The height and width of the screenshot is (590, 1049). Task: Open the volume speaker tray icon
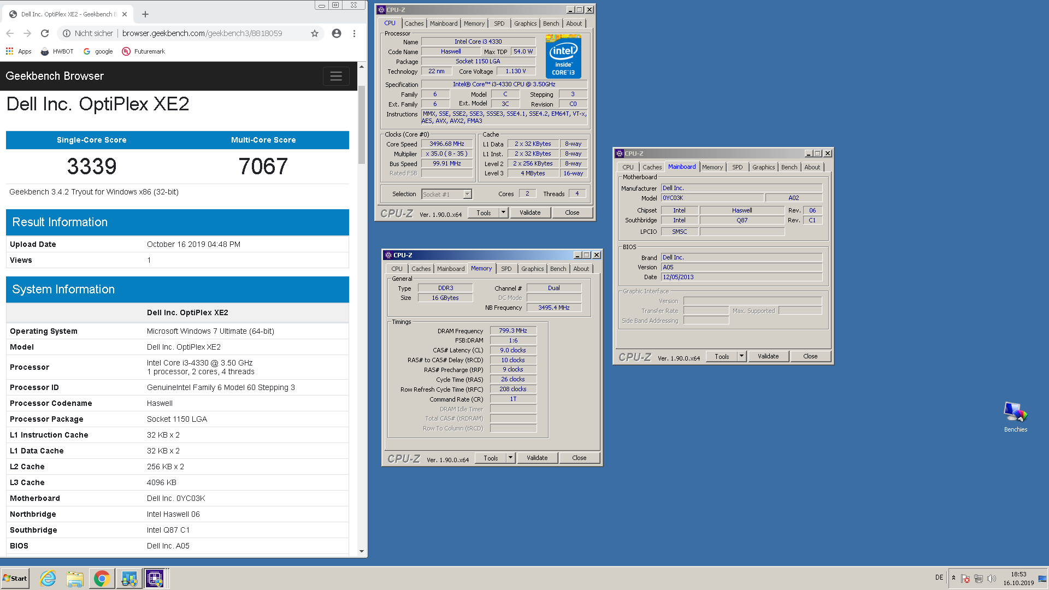click(992, 579)
